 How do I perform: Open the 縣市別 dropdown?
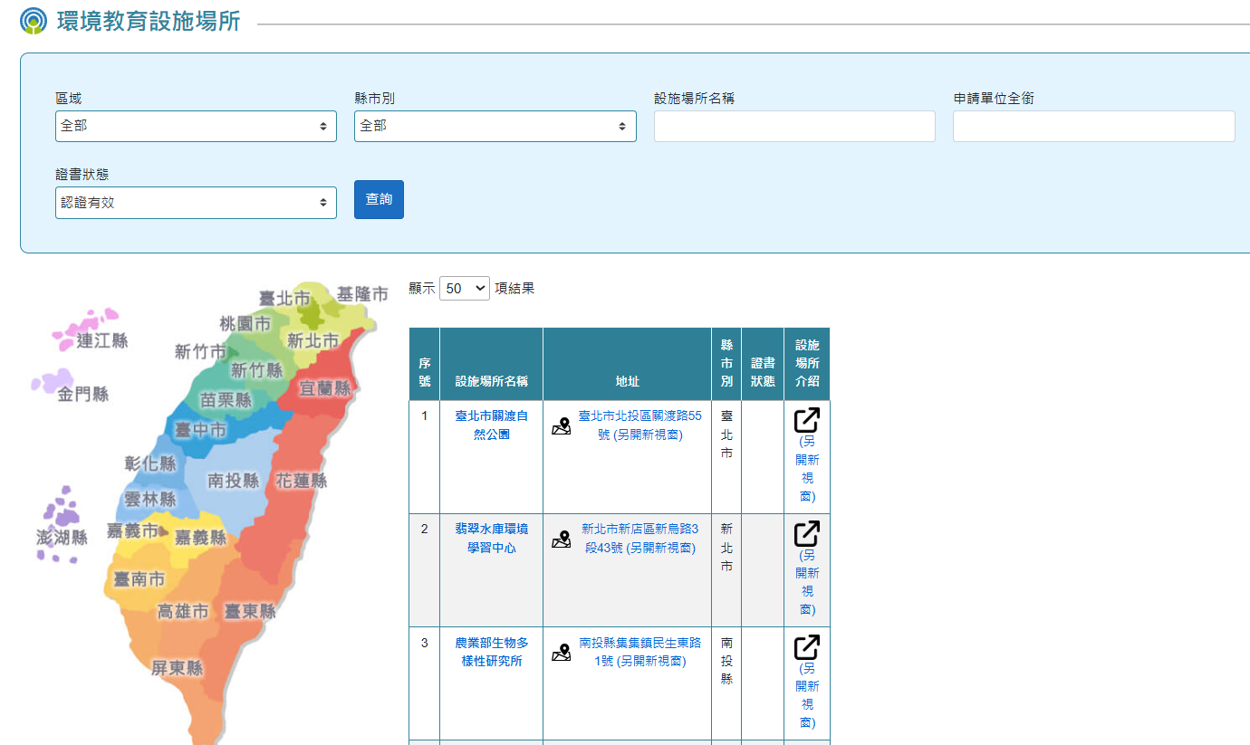[495, 127]
